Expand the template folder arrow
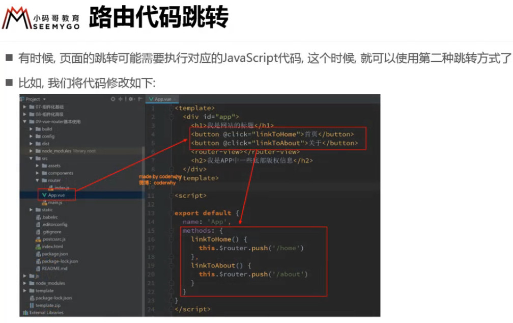The width and height of the screenshot is (513, 323). (x=24, y=290)
